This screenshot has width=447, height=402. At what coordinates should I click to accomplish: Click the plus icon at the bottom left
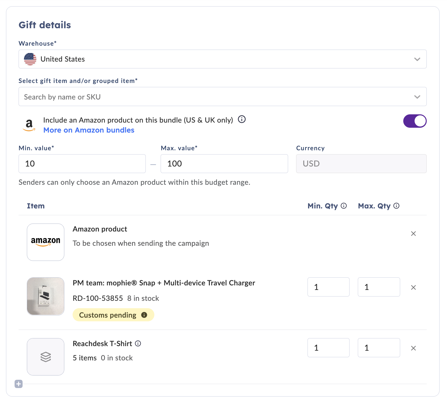pyautogui.click(x=19, y=384)
